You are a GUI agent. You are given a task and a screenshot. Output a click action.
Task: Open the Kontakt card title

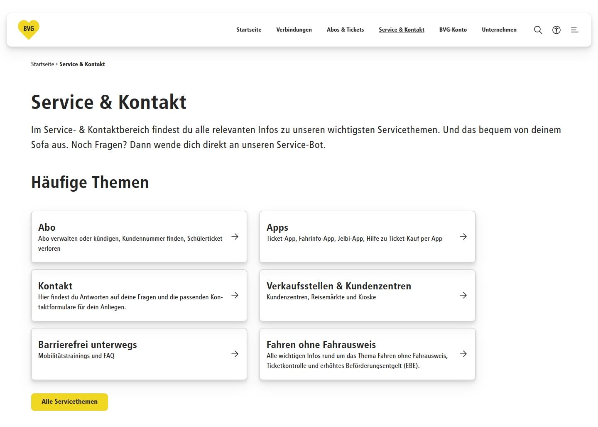point(55,286)
